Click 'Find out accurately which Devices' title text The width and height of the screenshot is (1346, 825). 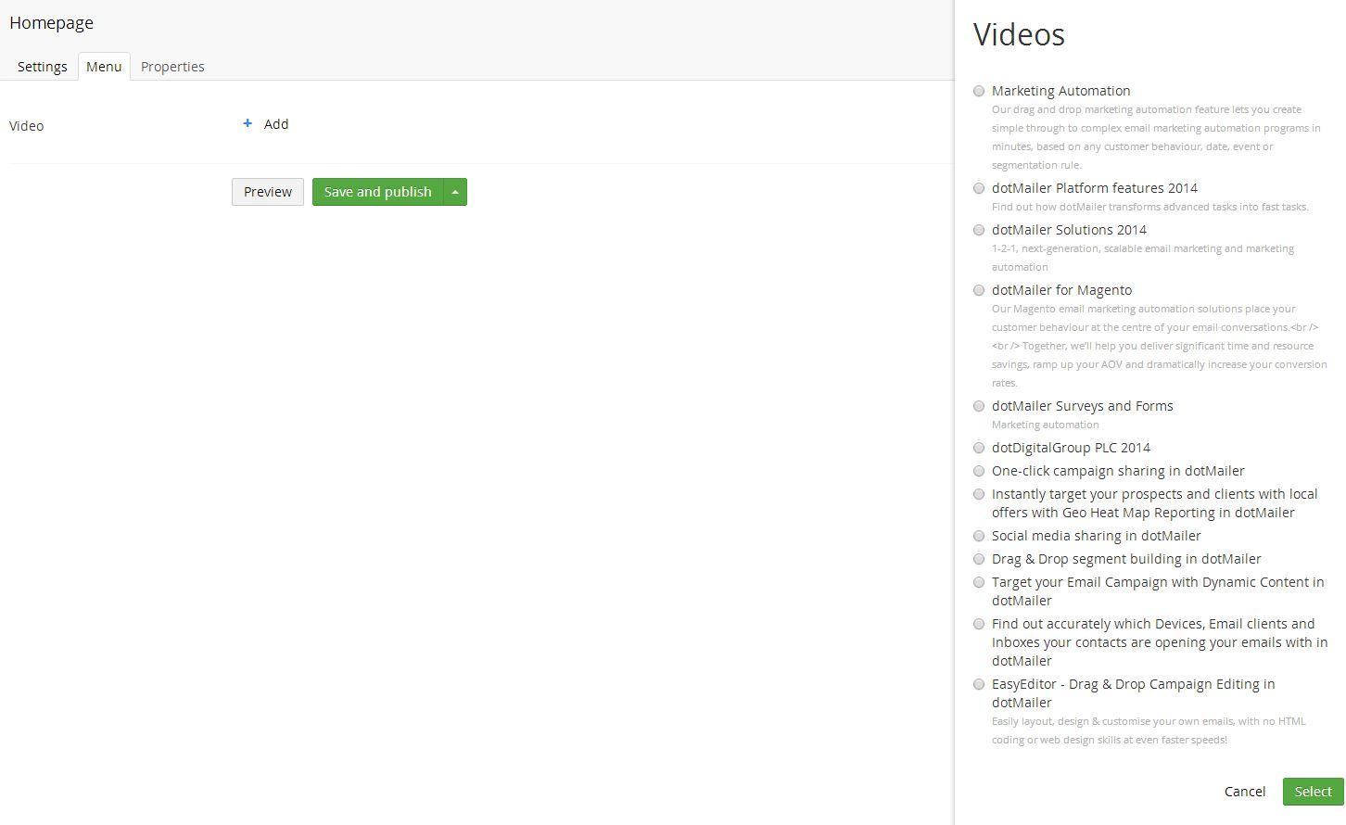pyautogui.click(x=1160, y=642)
